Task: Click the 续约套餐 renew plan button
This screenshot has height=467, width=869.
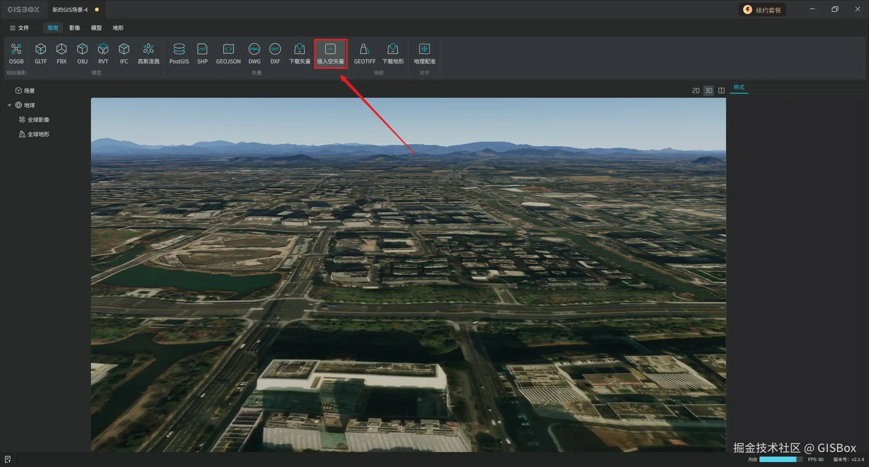Action: (762, 10)
